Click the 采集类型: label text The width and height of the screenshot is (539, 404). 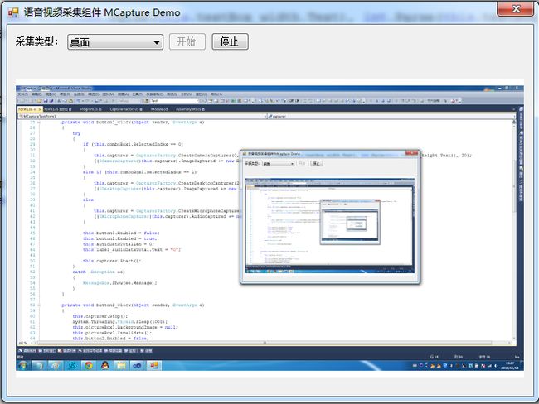(x=36, y=41)
